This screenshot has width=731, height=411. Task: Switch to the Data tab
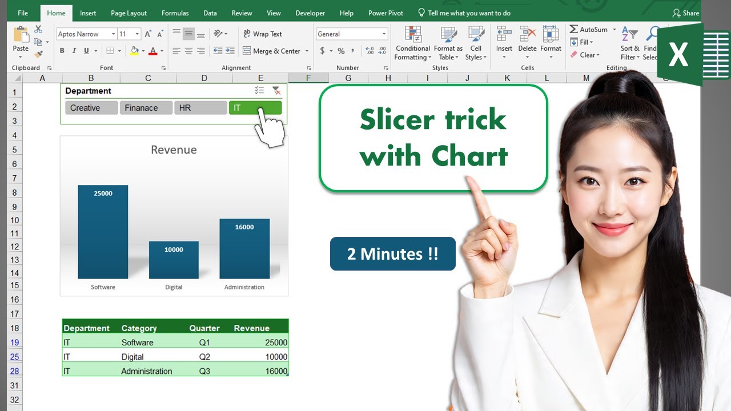coord(210,13)
